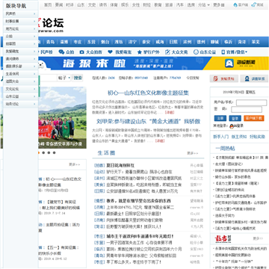The height and width of the screenshot is (269, 269).
Task: Click the smiley icon for 山东公益
Action: point(196,52)
